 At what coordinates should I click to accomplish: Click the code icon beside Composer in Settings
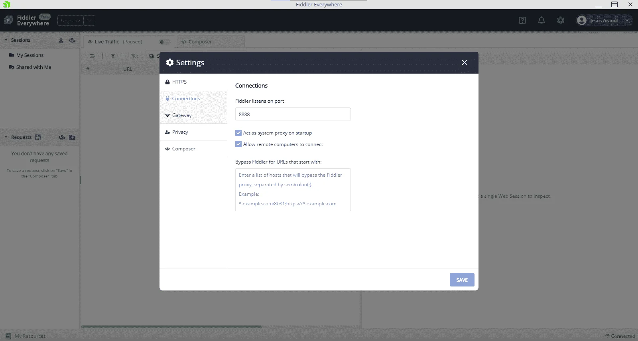point(167,149)
